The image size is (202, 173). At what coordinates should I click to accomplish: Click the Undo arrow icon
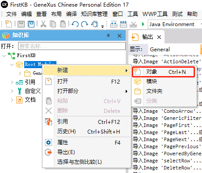pyautogui.click(x=75, y=24)
